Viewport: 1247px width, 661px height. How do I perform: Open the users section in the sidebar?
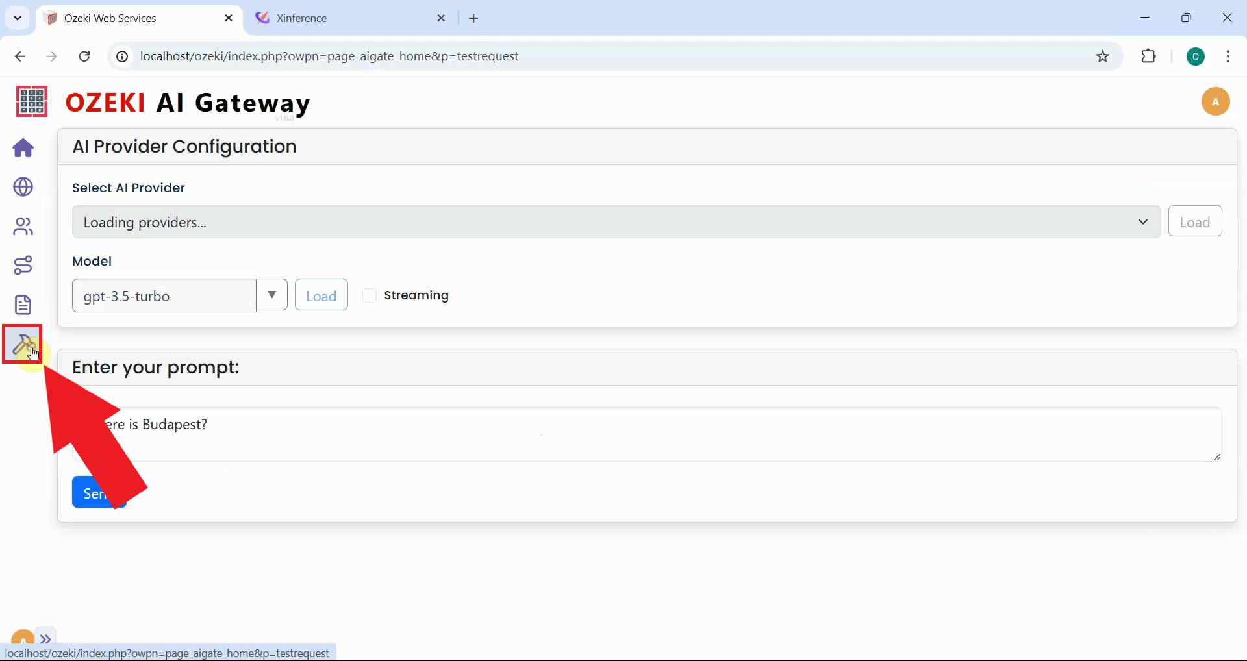pos(23,227)
